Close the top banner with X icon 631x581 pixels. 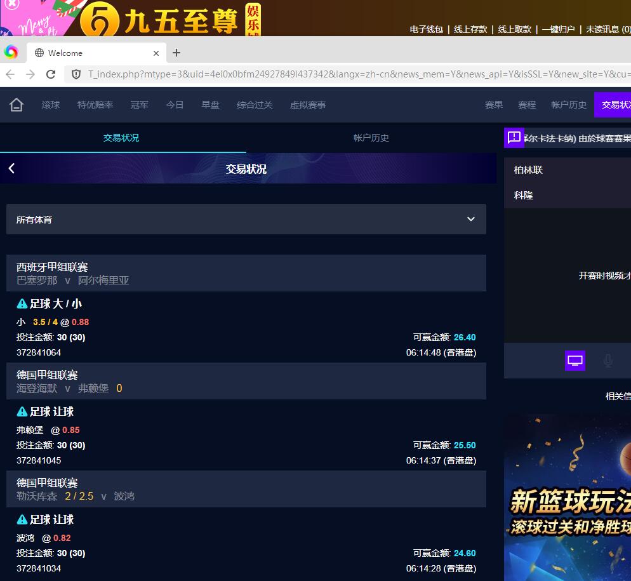coord(12,4)
